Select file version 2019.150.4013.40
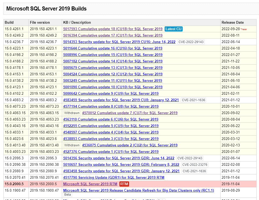 click(x=44, y=145)
